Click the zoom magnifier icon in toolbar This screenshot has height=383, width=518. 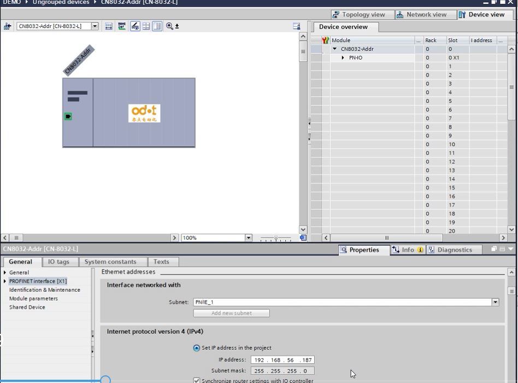[x=170, y=26]
